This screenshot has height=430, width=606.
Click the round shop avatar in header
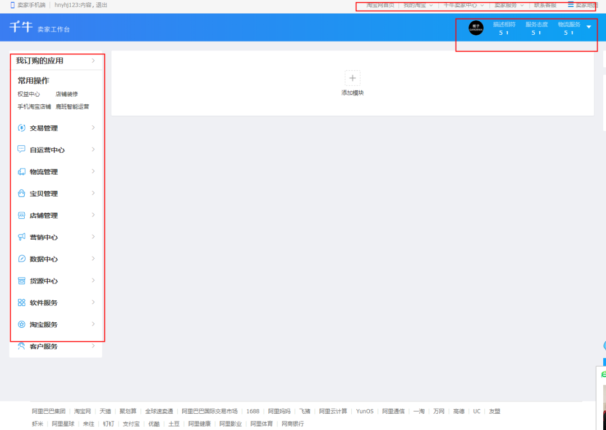click(x=476, y=28)
